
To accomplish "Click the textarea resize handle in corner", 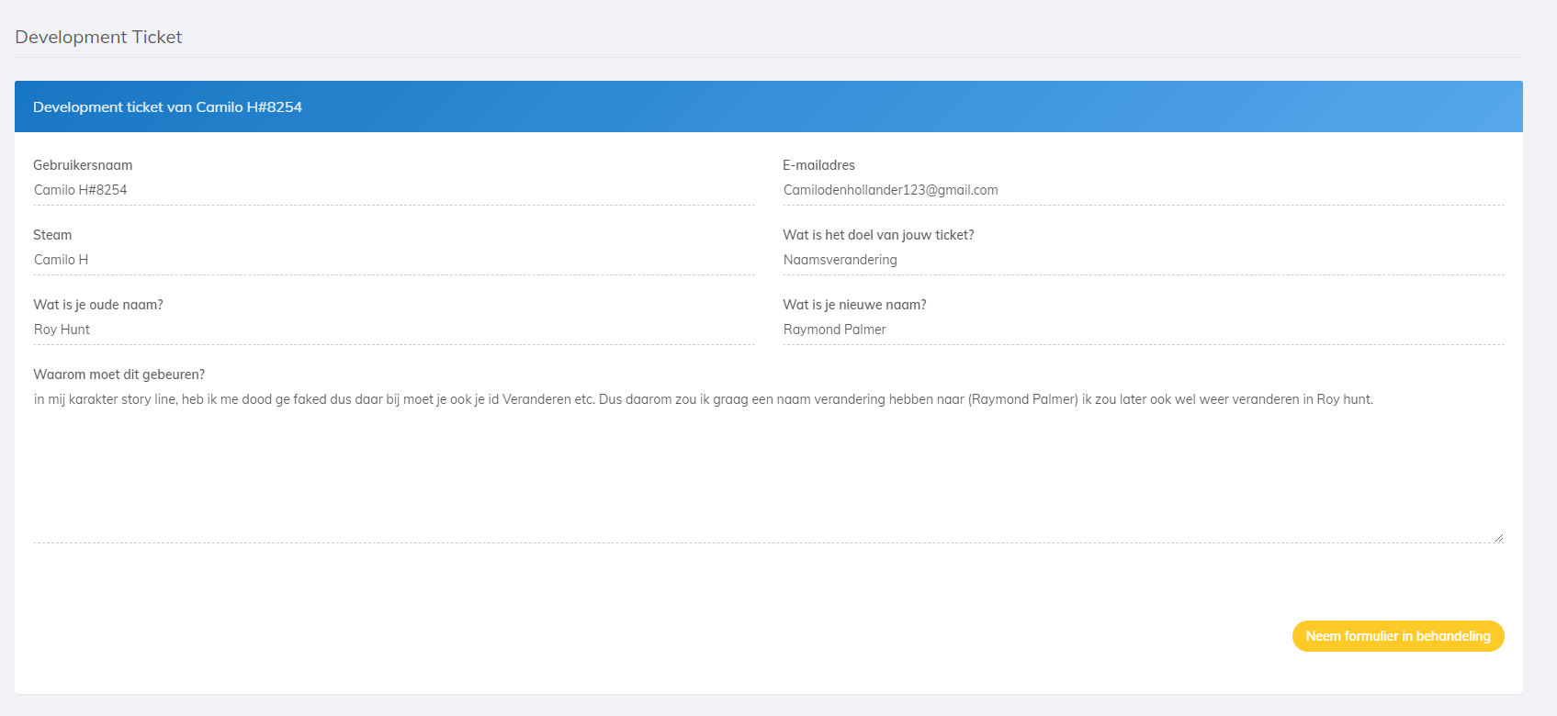I will (1498, 537).
